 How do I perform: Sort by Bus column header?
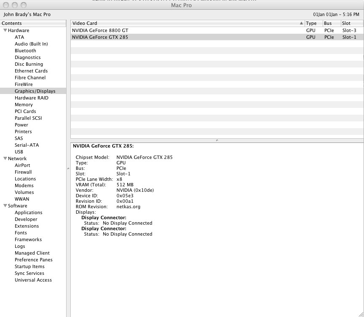(x=332, y=23)
